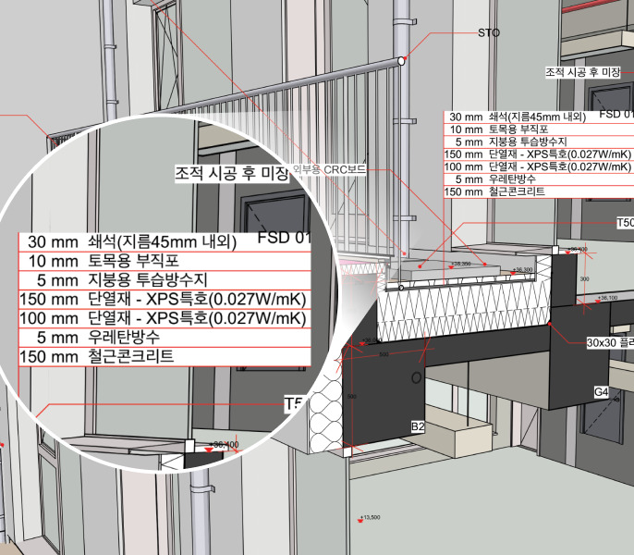Click the '300' vertical dimension text
Screen dimensions: 634x555
pyautogui.click(x=585, y=279)
